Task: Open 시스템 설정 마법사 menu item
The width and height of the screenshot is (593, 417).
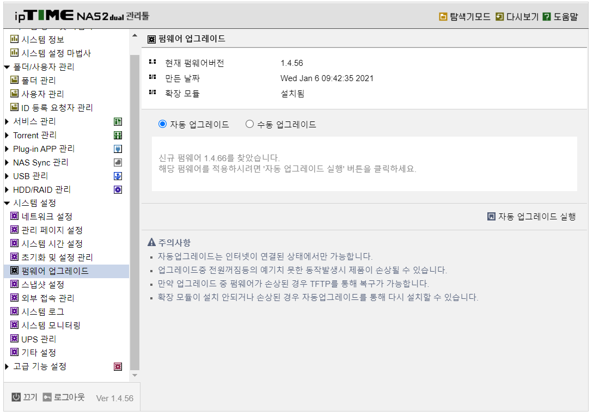Action: [56, 53]
